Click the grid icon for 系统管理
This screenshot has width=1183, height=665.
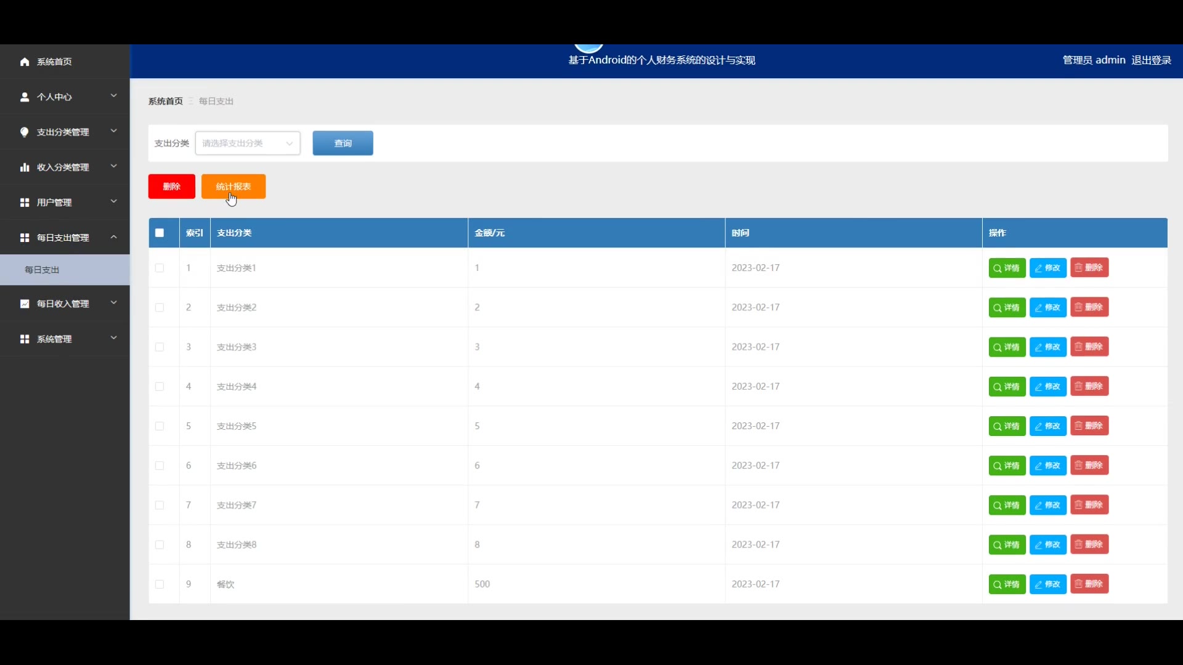(x=25, y=339)
